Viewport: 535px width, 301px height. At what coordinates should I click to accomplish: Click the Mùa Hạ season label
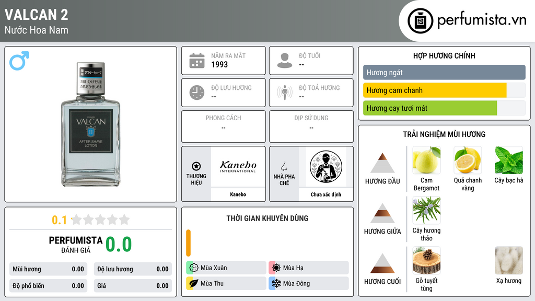click(293, 268)
